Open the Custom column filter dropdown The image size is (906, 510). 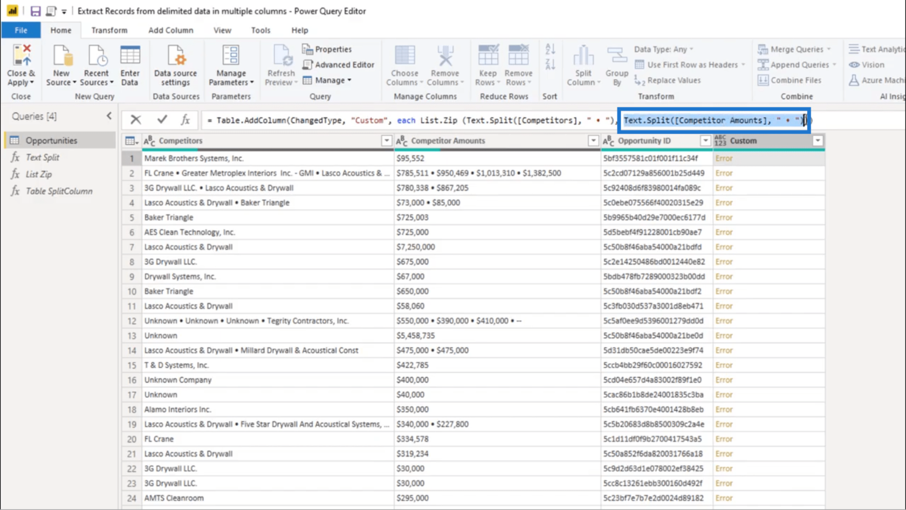tap(818, 141)
